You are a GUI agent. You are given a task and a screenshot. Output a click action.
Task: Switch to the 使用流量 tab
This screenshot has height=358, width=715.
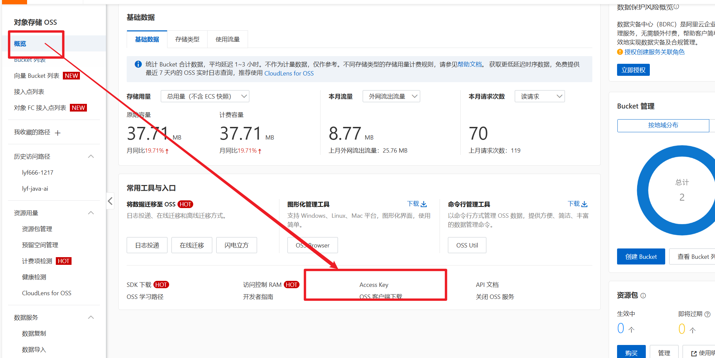pos(228,39)
